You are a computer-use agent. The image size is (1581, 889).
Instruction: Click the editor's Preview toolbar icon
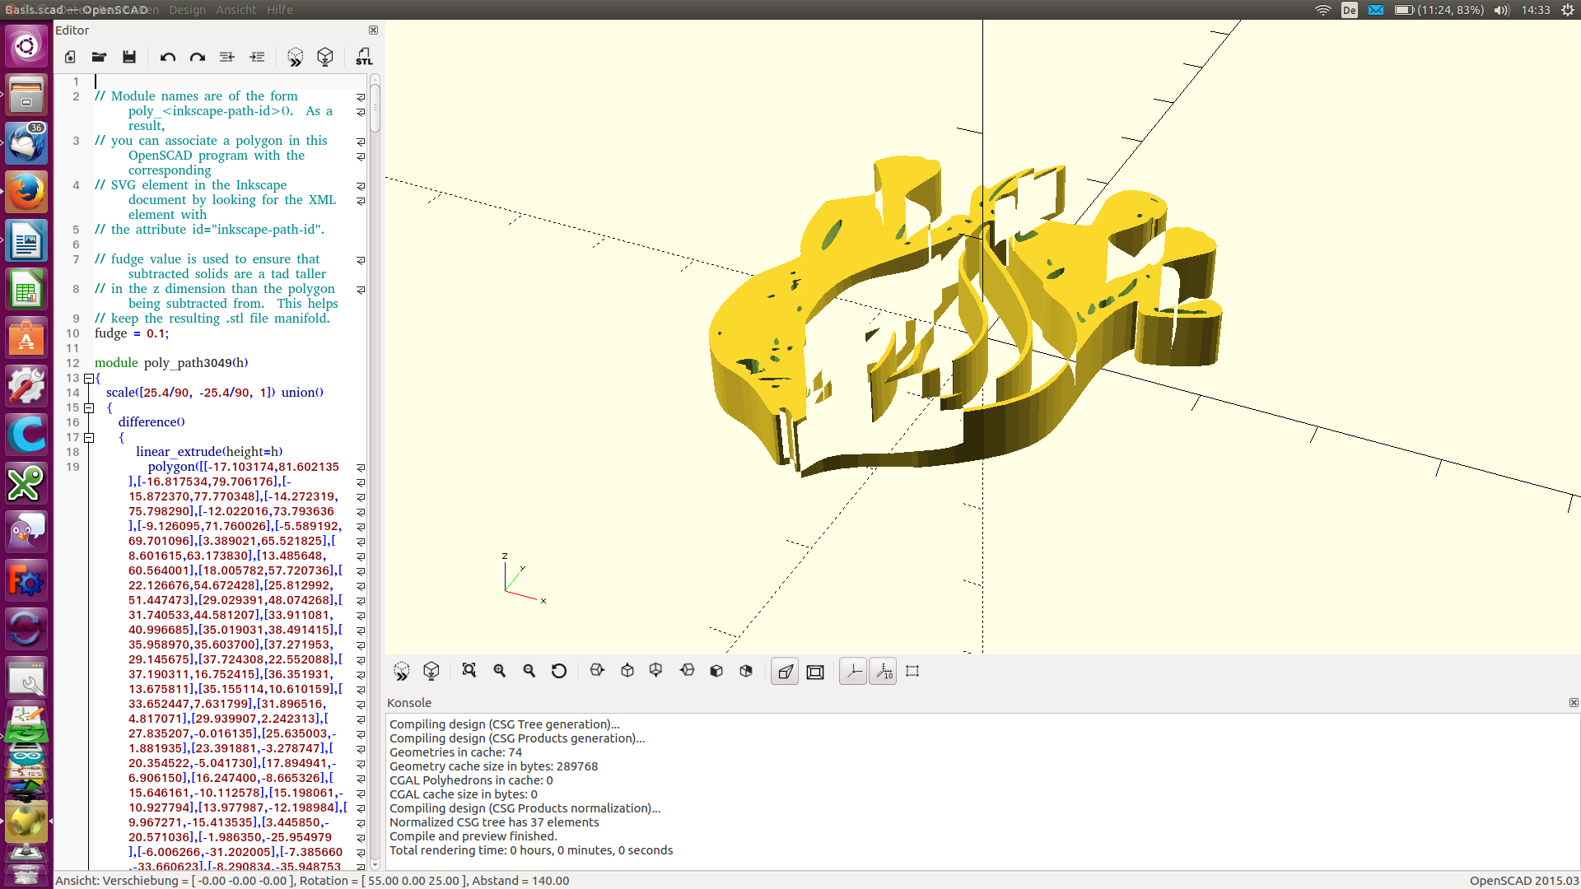click(x=295, y=57)
